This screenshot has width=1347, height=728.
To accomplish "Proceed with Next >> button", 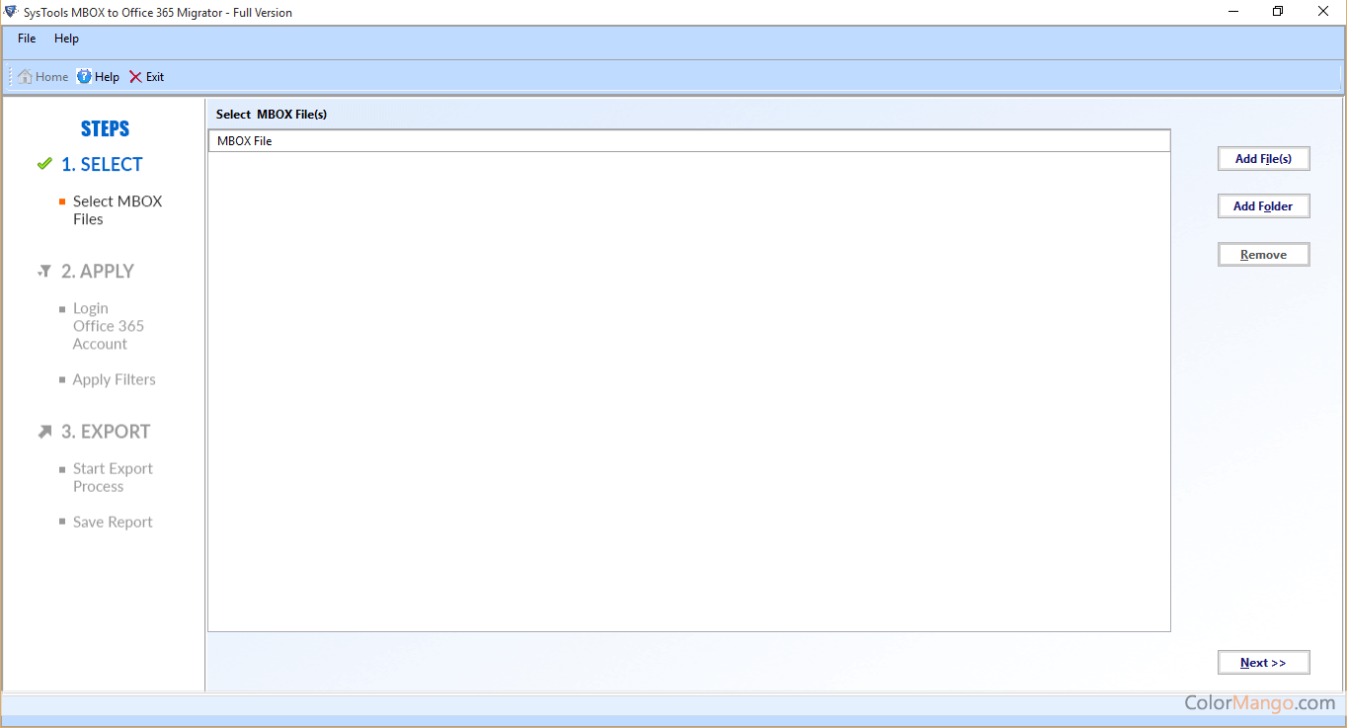I will coord(1263,662).
